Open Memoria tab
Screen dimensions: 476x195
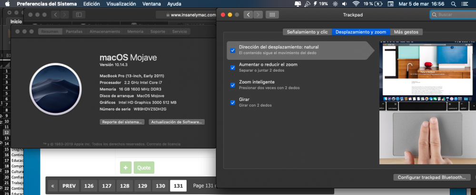point(135,31)
